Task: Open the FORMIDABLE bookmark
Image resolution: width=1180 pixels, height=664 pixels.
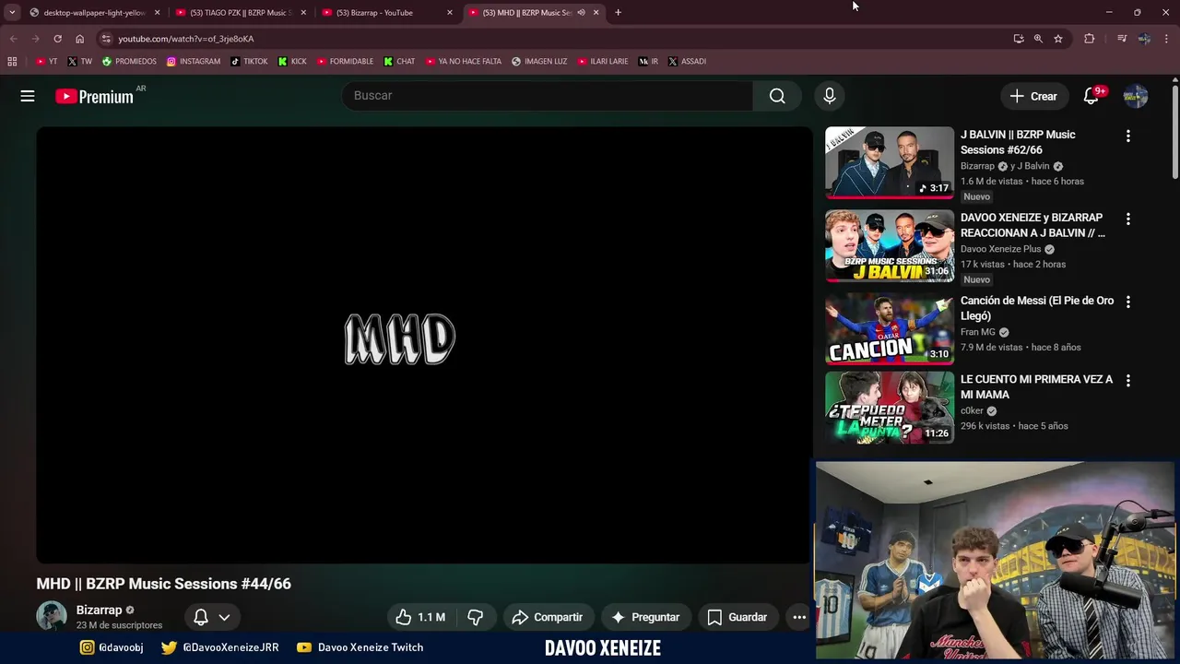Action: (x=346, y=62)
